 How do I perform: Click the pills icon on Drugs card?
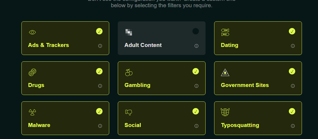32,72
